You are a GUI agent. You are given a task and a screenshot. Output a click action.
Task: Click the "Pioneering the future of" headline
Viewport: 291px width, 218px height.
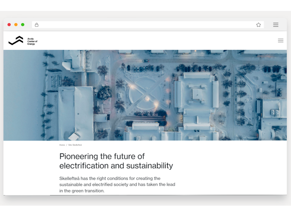click(102, 156)
